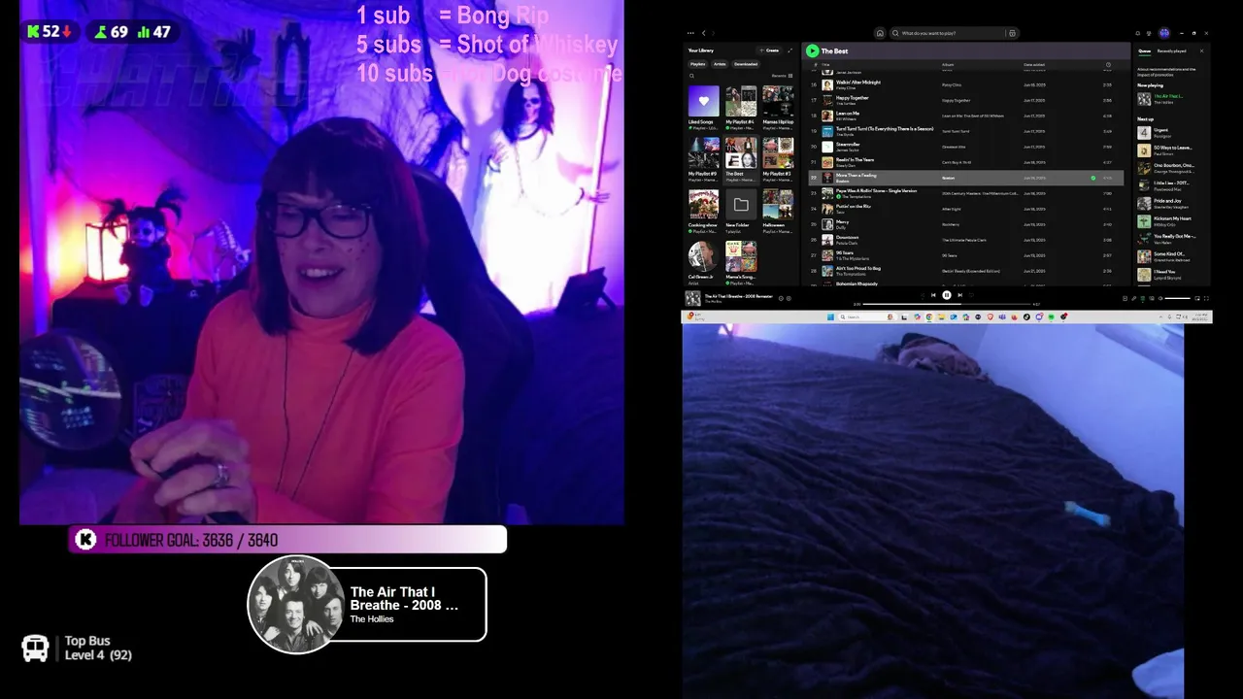Open Now Playing view icon
The image size is (1243, 699).
(1125, 298)
